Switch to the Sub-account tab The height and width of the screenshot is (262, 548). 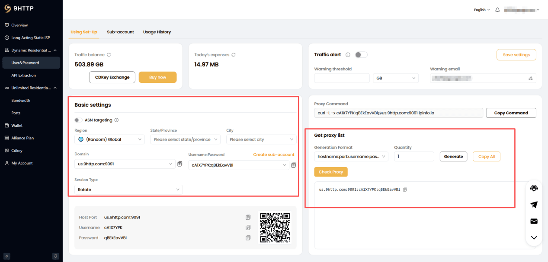(120, 32)
